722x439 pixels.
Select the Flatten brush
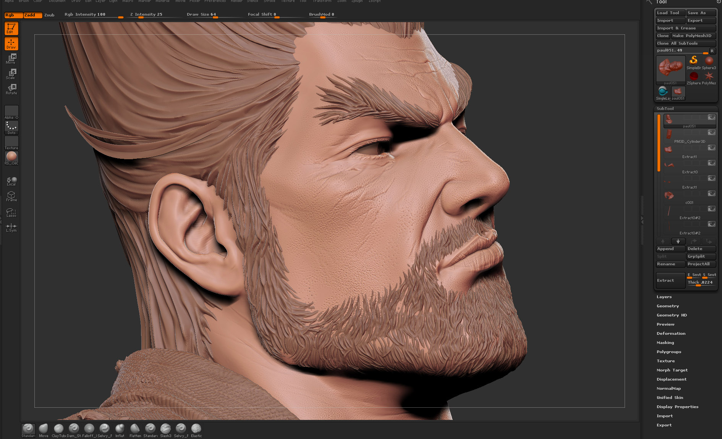(135, 430)
